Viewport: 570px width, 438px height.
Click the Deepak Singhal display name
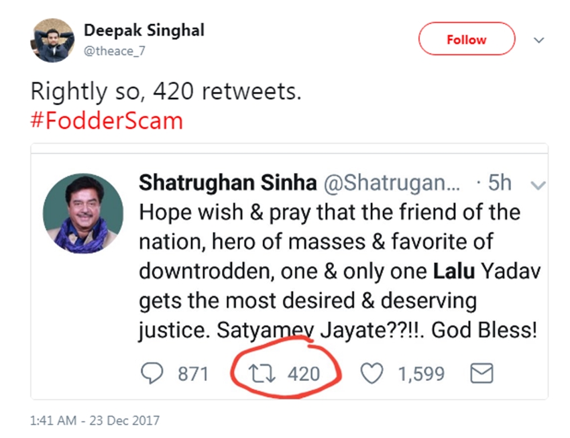(144, 30)
